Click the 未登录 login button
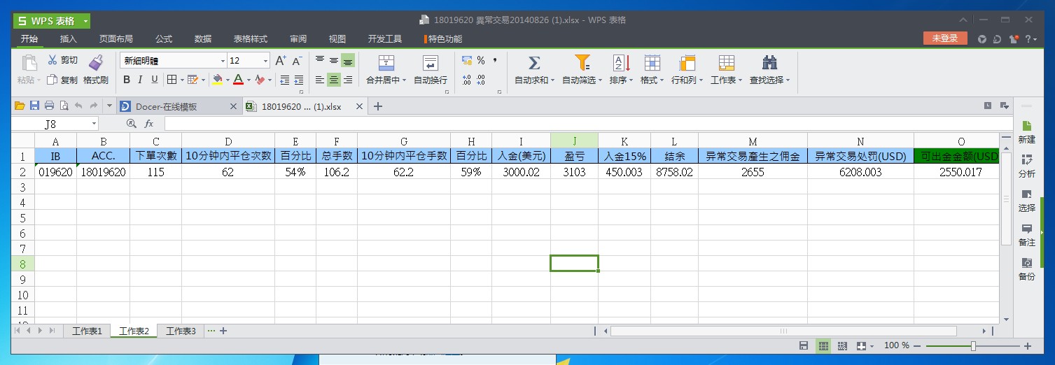Image resolution: width=1055 pixels, height=365 pixels. pos(945,38)
